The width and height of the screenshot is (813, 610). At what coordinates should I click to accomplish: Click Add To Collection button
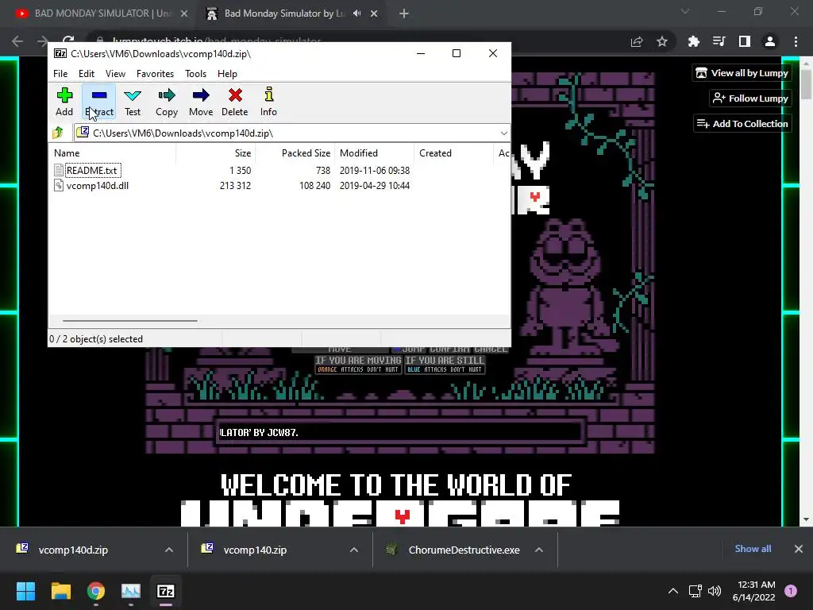click(742, 123)
